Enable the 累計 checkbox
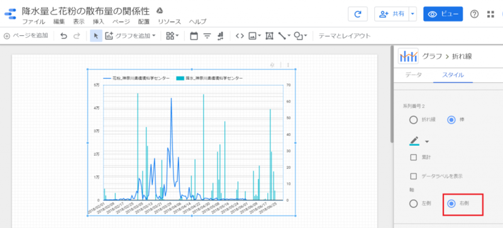Image resolution: width=503 pixels, height=228 pixels. tap(414, 157)
